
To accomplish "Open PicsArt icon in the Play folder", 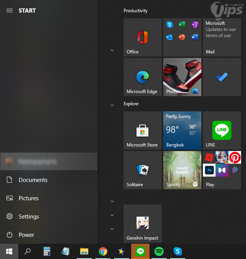I will click(235, 170).
